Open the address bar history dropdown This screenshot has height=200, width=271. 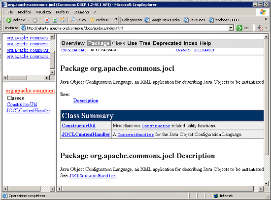point(231,28)
